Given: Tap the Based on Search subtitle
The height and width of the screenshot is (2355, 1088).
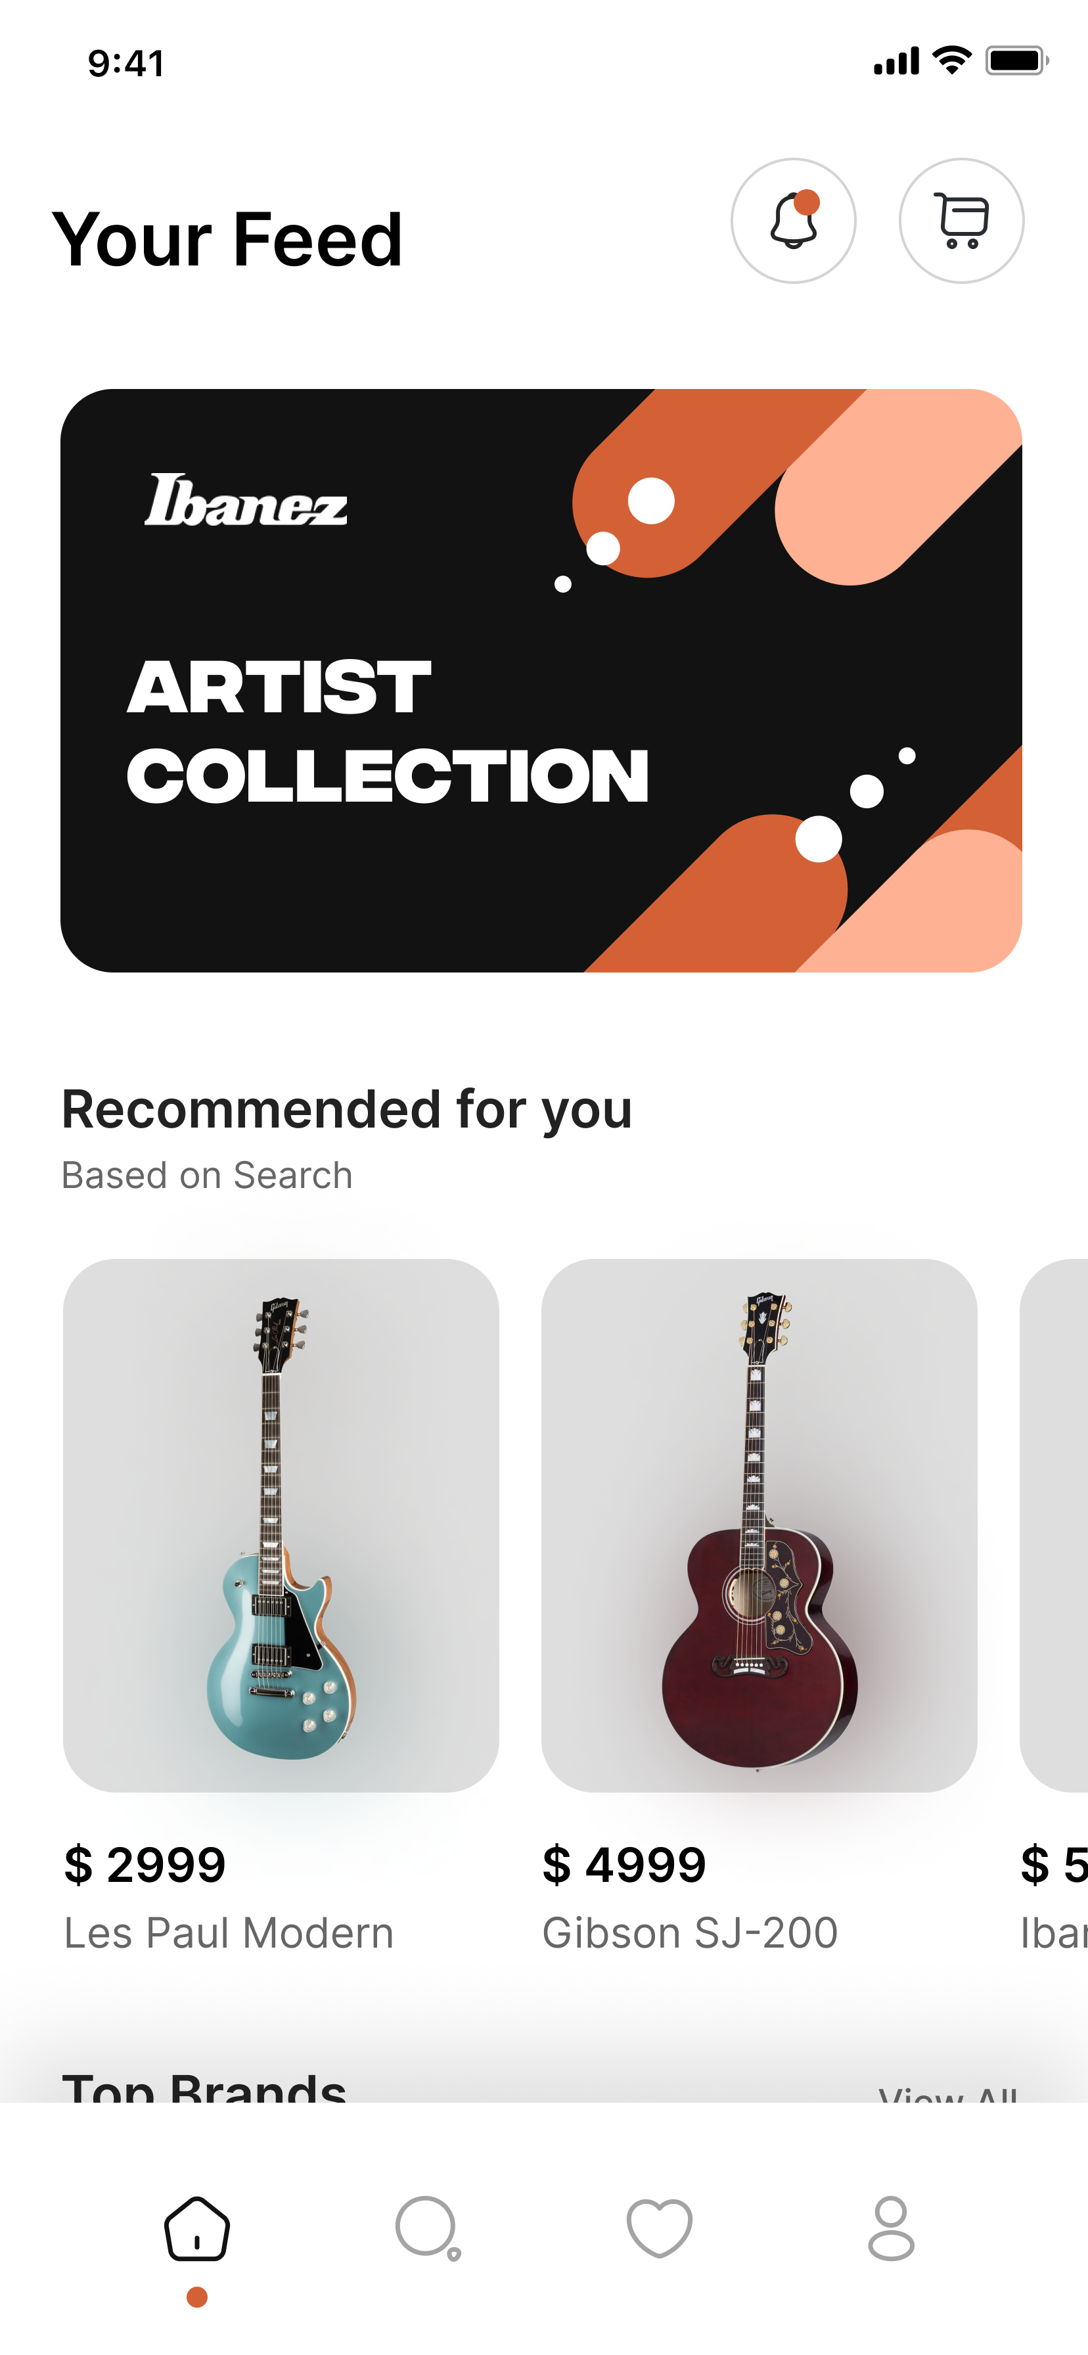Looking at the screenshot, I should tap(207, 1176).
